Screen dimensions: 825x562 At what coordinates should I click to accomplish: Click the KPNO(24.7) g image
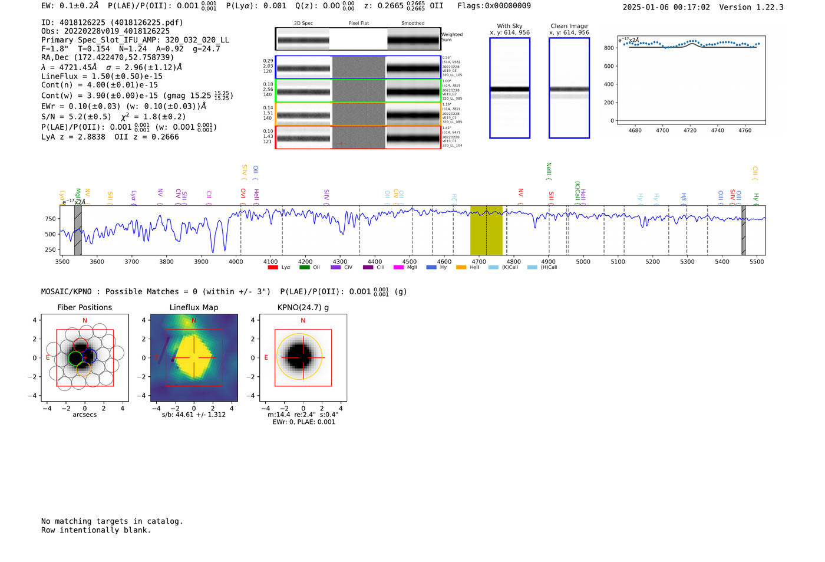tap(303, 358)
